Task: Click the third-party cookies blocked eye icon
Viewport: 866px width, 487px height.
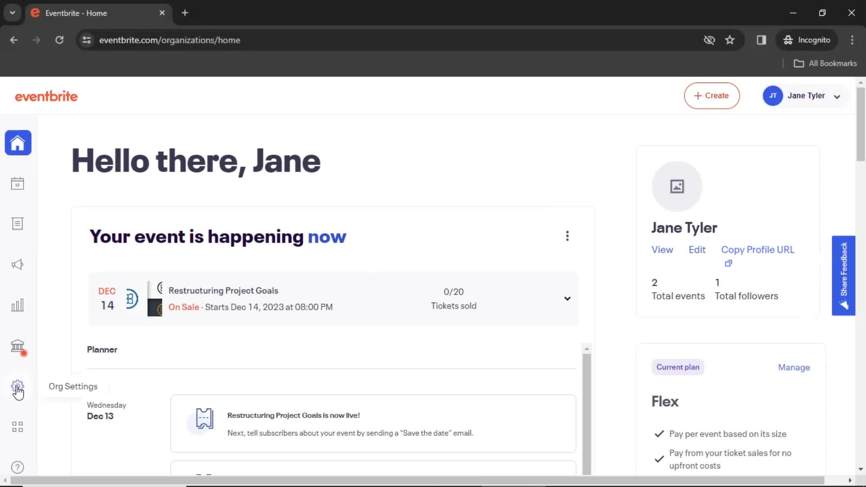Action: (709, 40)
